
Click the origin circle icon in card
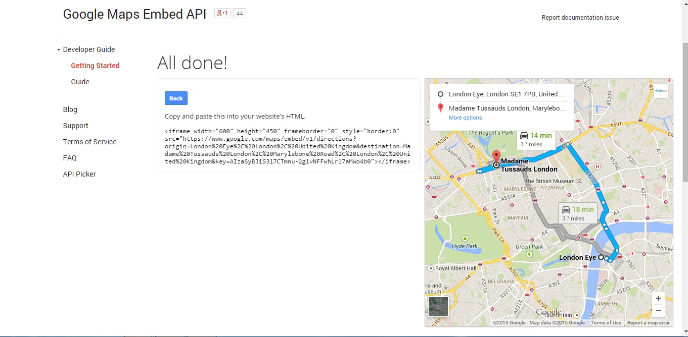coord(440,94)
